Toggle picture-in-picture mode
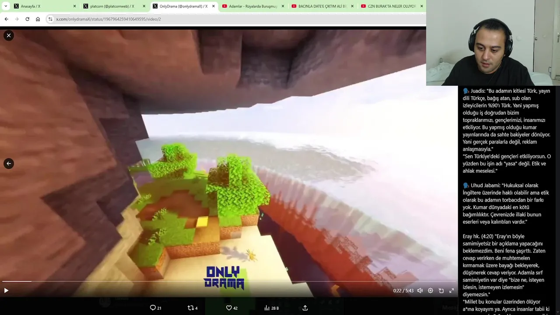560x315 pixels. 441,290
